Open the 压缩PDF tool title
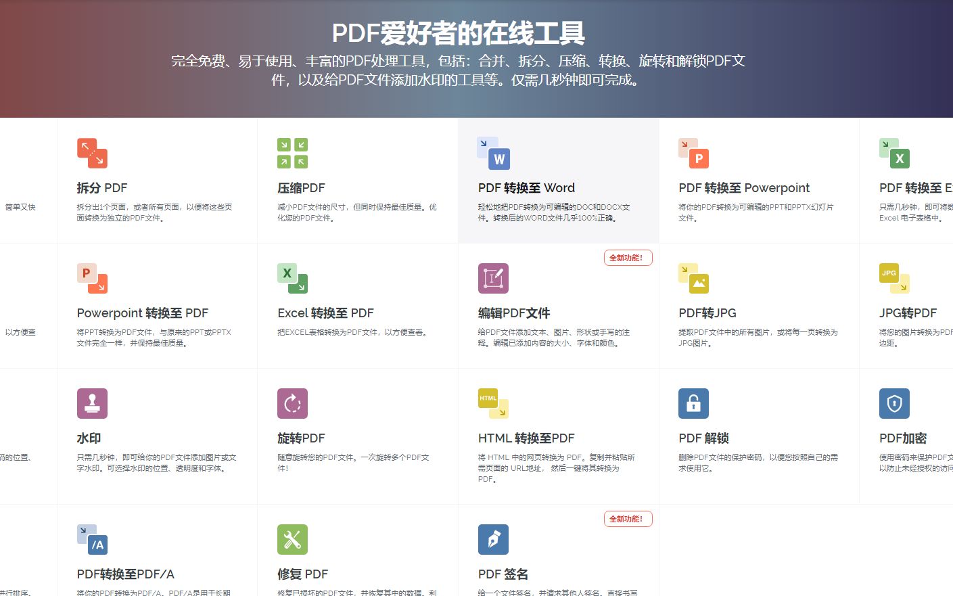 pos(301,188)
